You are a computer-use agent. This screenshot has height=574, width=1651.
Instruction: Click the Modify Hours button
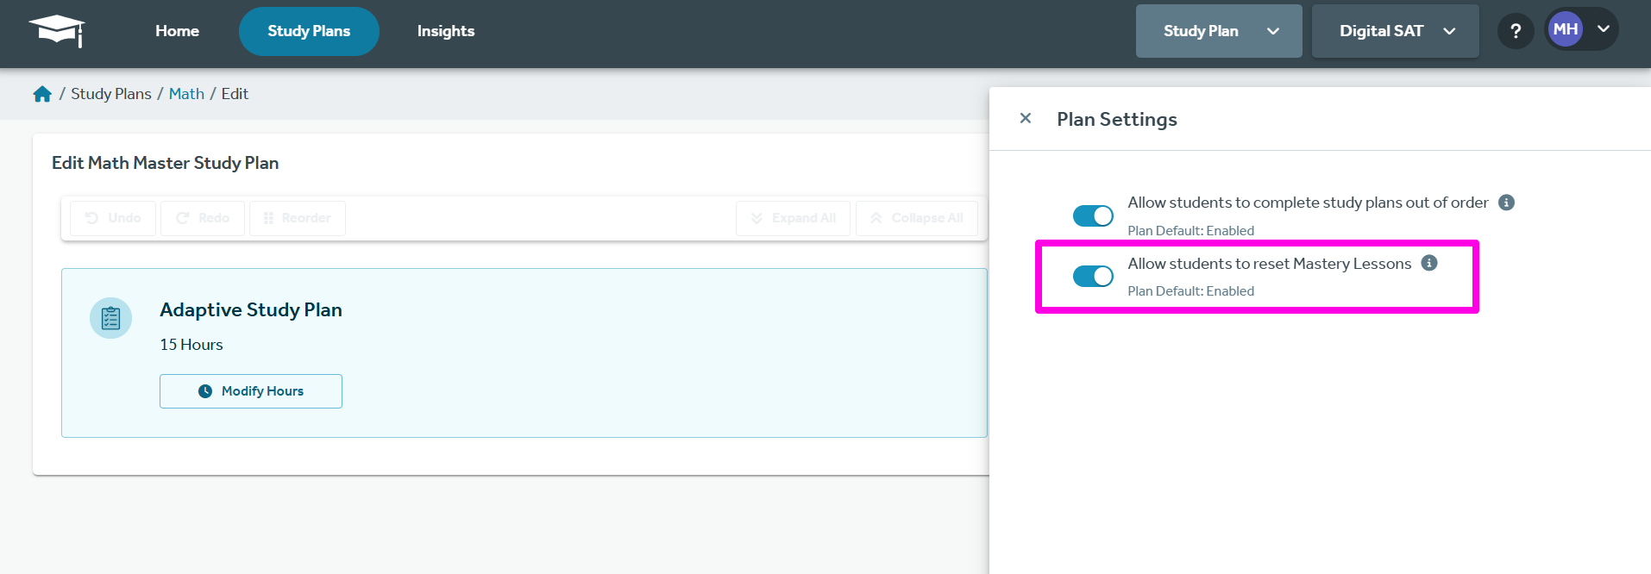pyautogui.click(x=251, y=391)
